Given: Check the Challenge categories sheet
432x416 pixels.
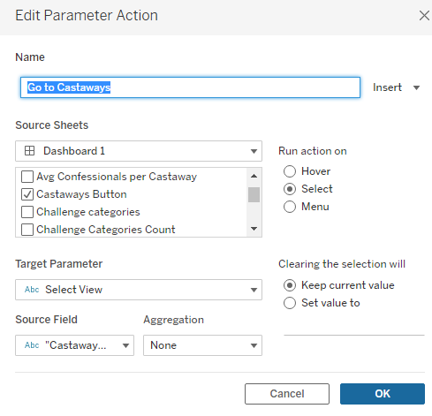Looking at the screenshot, I should pos(27,212).
